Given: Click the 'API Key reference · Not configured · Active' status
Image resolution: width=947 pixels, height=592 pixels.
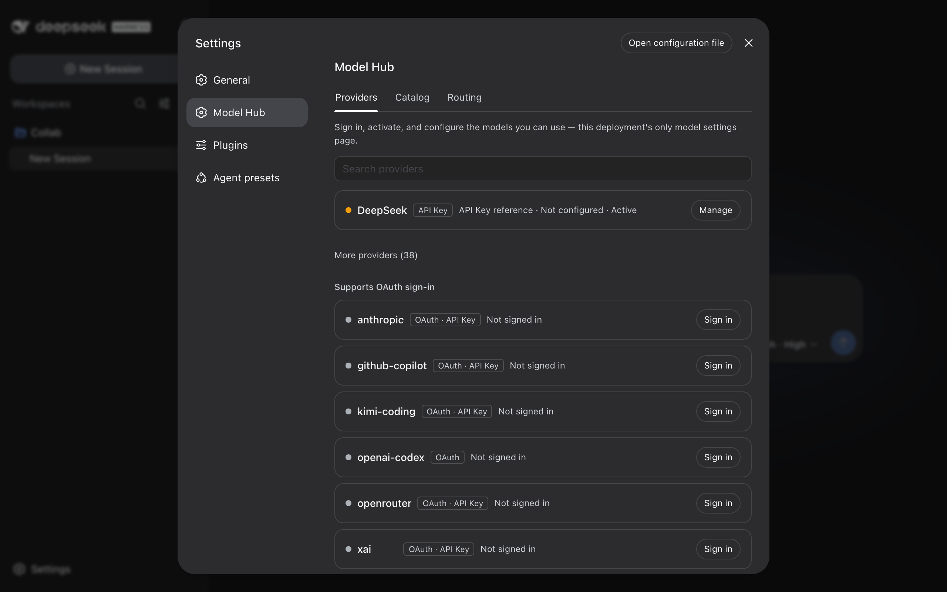Looking at the screenshot, I should [x=547, y=210].
